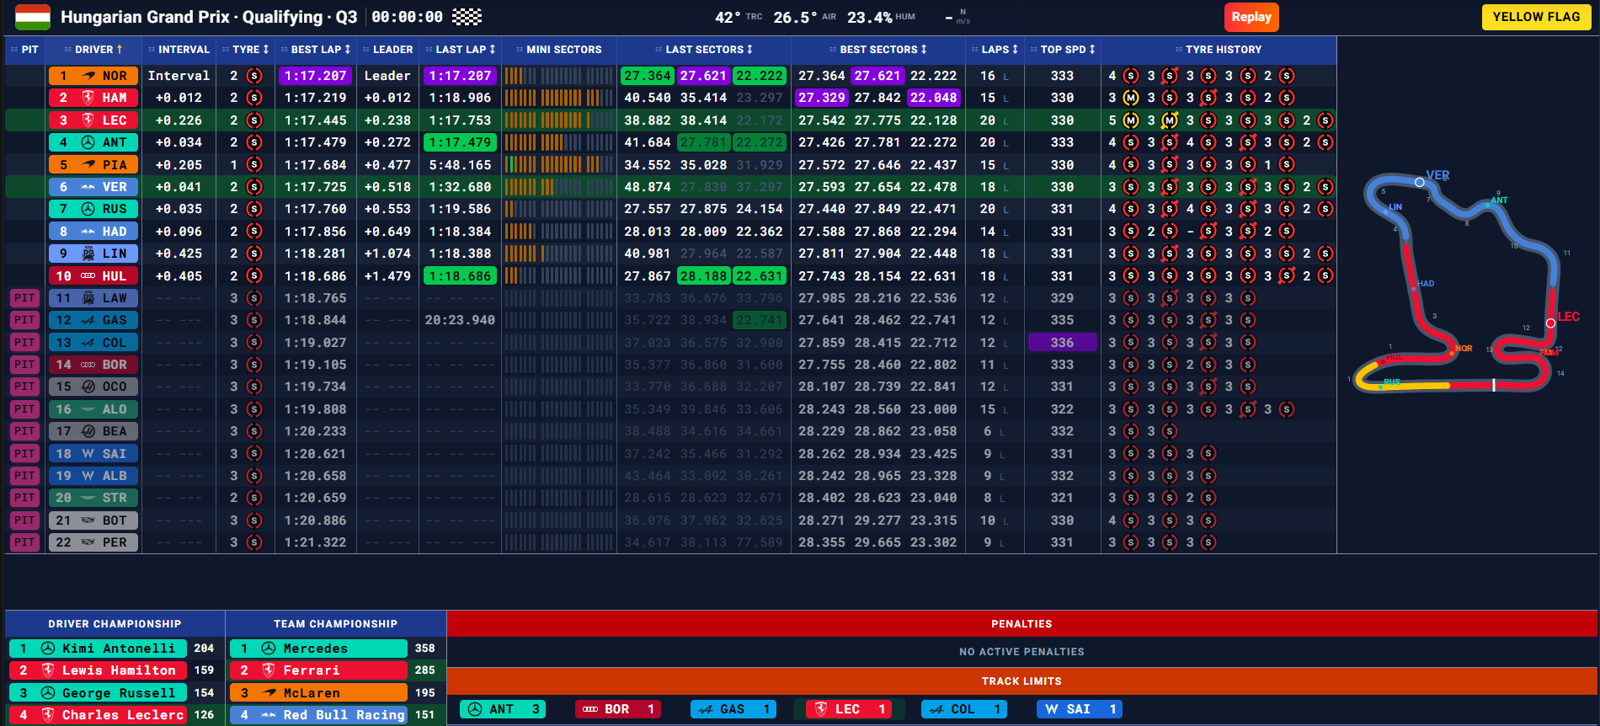Click the team logo in HAD row
The image size is (1600, 726).
(x=88, y=232)
